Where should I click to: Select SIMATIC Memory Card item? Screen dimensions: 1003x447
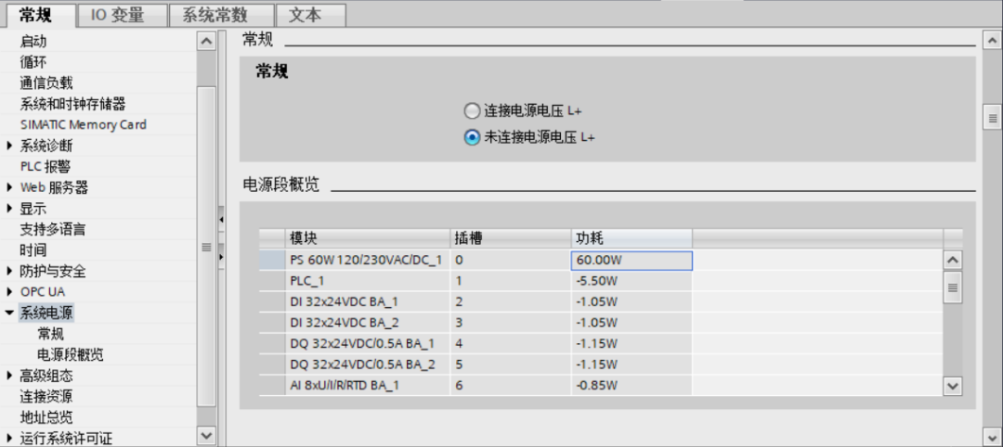(84, 124)
